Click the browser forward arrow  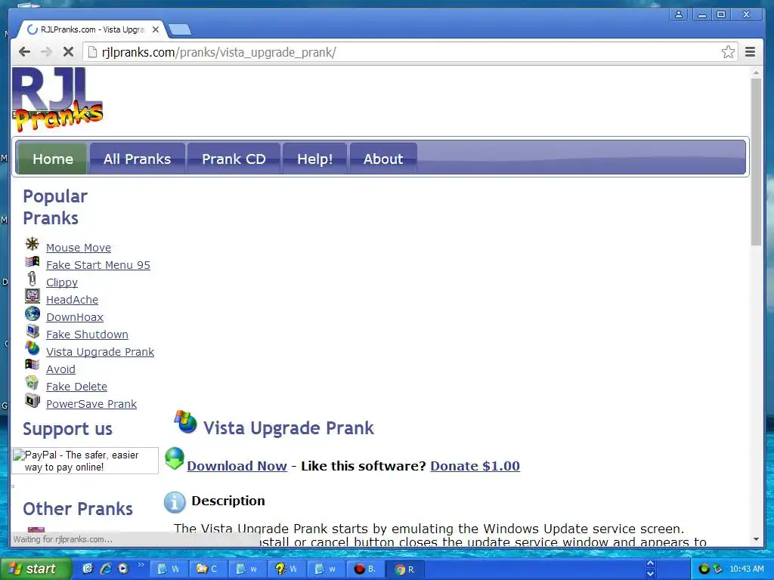click(46, 52)
